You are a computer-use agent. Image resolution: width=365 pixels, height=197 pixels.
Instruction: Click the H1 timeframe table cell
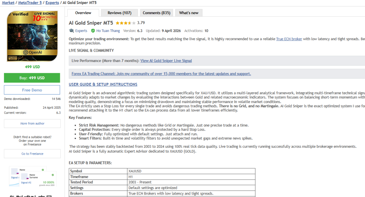point(191,177)
